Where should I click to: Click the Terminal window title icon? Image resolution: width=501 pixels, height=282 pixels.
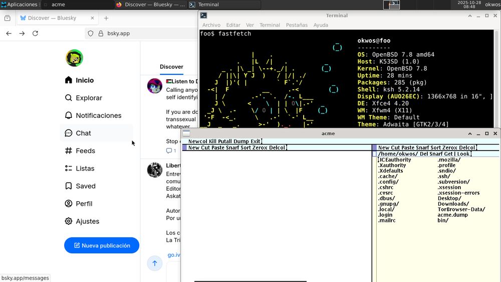(x=203, y=16)
